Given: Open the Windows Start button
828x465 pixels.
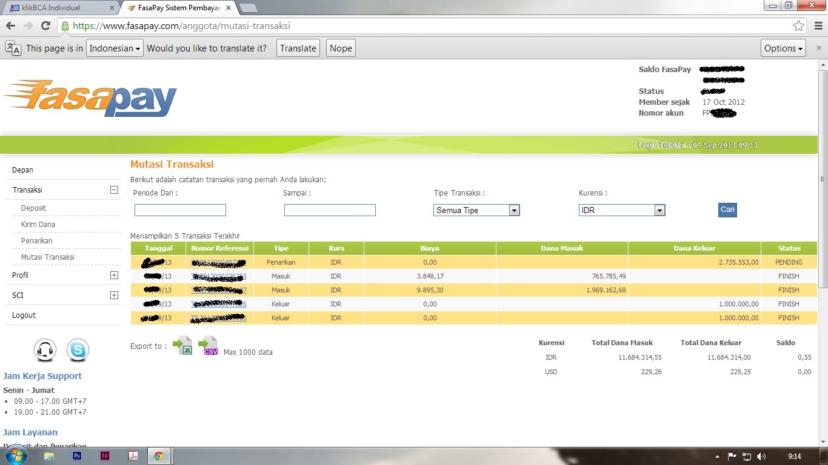Looking at the screenshot, I should (15, 456).
